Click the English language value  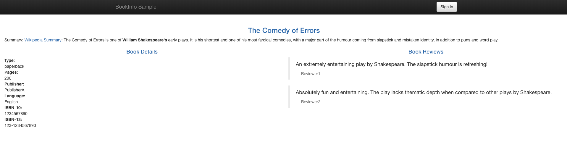click(x=11, y=102)
